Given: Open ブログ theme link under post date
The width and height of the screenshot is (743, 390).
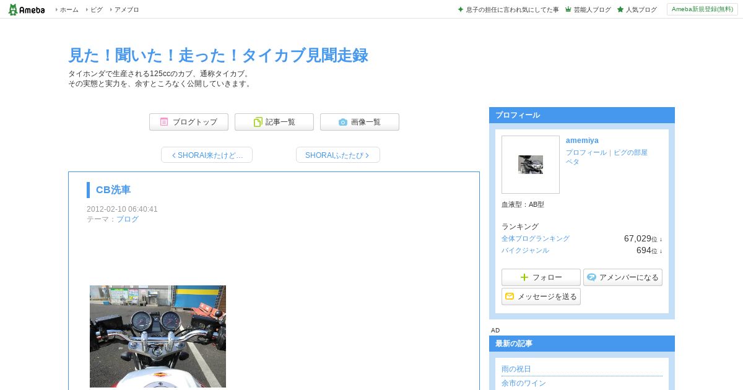Looking at the screenshot, I should tap(128, 219).
